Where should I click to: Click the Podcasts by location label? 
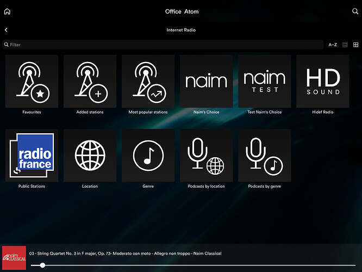tap(206, 186)
